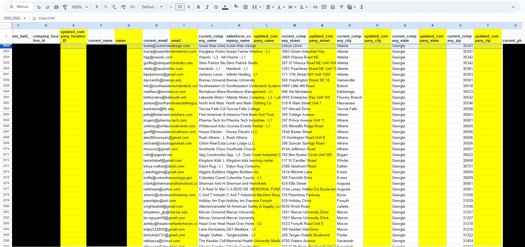This screenshot has width=525, height=247.
Task: Open the borders menu
Action: coord(246,7)
